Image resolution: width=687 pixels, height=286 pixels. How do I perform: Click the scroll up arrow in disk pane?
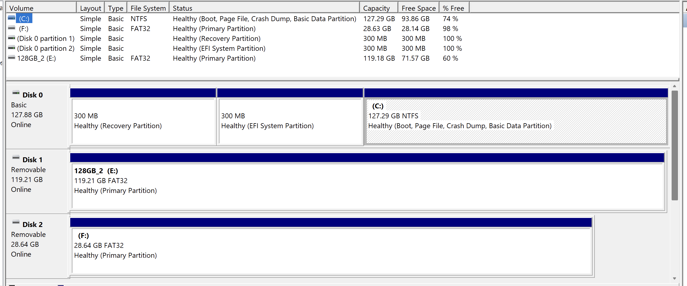tap(674, 86)
